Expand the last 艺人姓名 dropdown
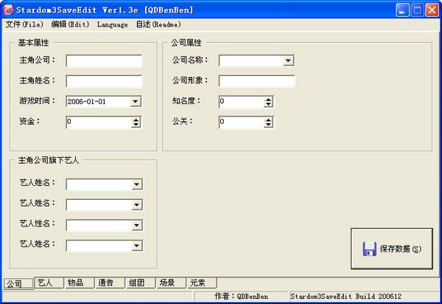 tap(137, 246)
